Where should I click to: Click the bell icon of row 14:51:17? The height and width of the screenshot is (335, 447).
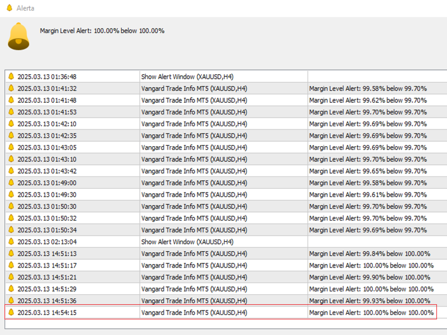pos(11,265)
